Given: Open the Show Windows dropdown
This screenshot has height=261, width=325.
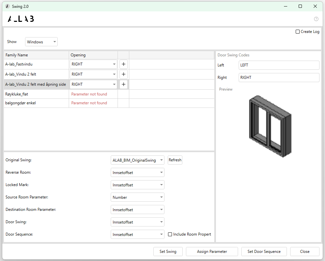Looking at the screenshot, I should [x=41, y=42].
